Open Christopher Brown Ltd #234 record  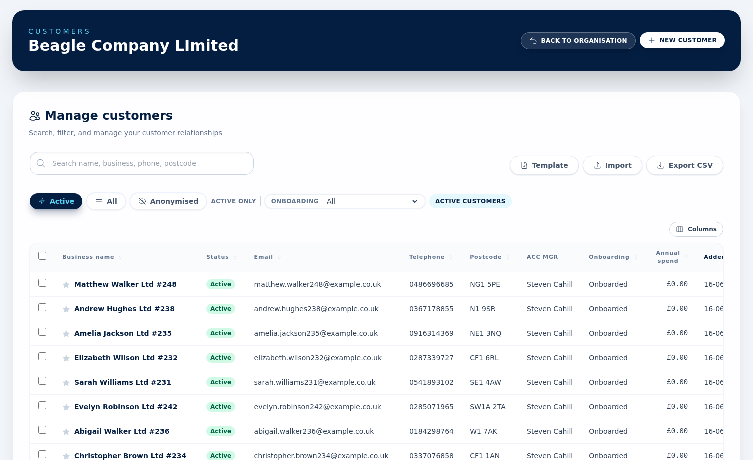[x=130, y=456]
